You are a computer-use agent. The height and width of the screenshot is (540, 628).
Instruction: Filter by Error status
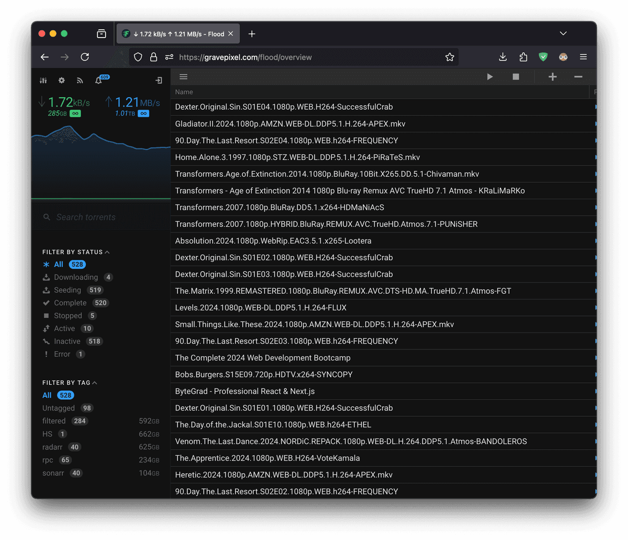tap(64, 354)
